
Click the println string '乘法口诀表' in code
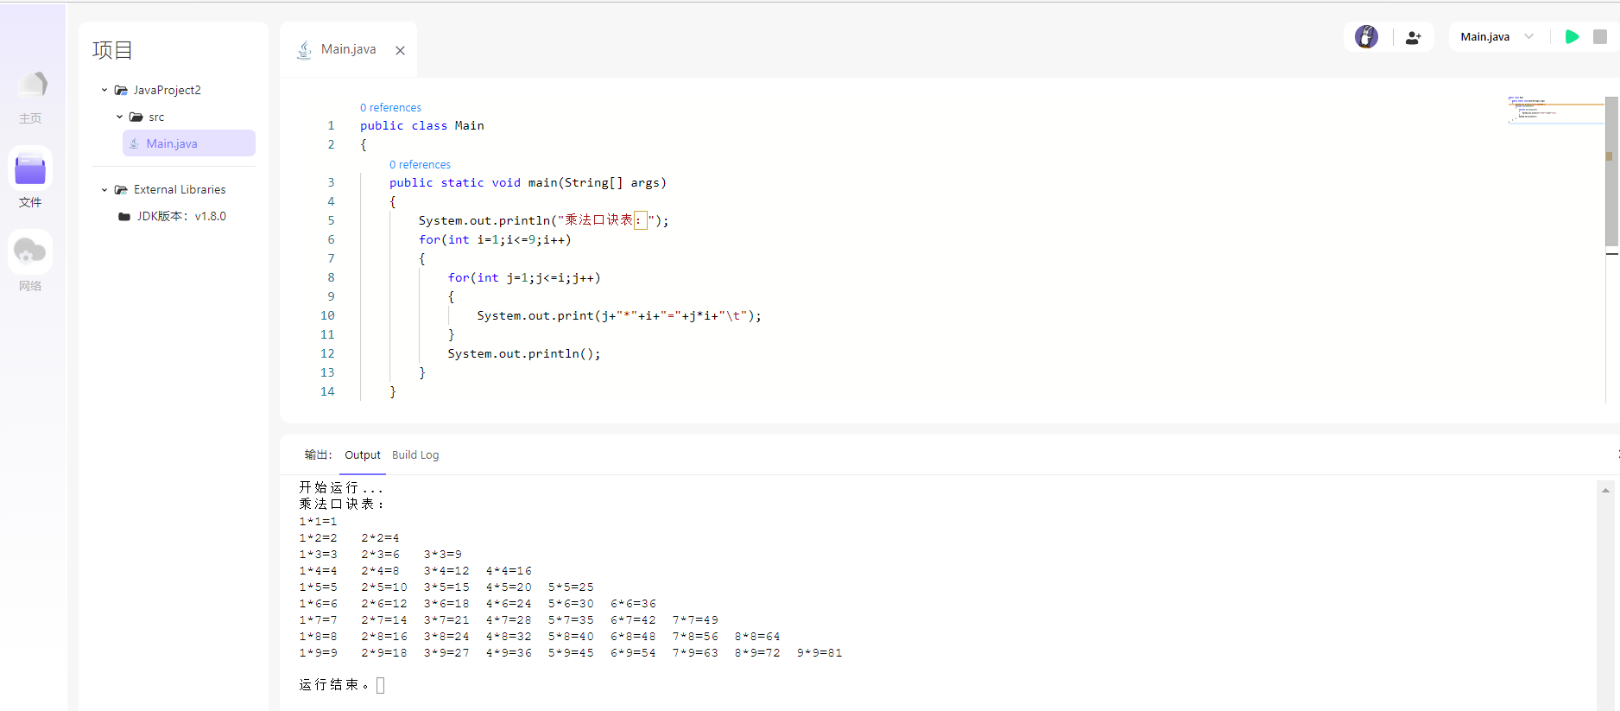(599, 220)
